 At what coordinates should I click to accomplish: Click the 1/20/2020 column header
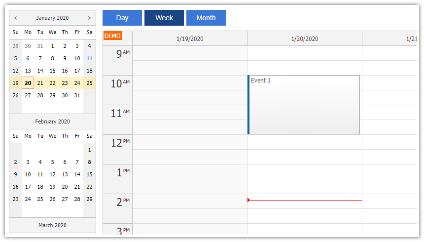(305, 39)
